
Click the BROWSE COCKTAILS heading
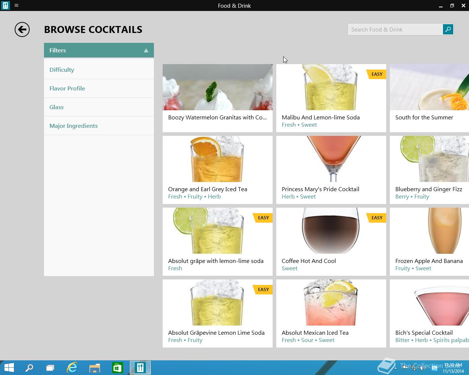pos(93,30)
